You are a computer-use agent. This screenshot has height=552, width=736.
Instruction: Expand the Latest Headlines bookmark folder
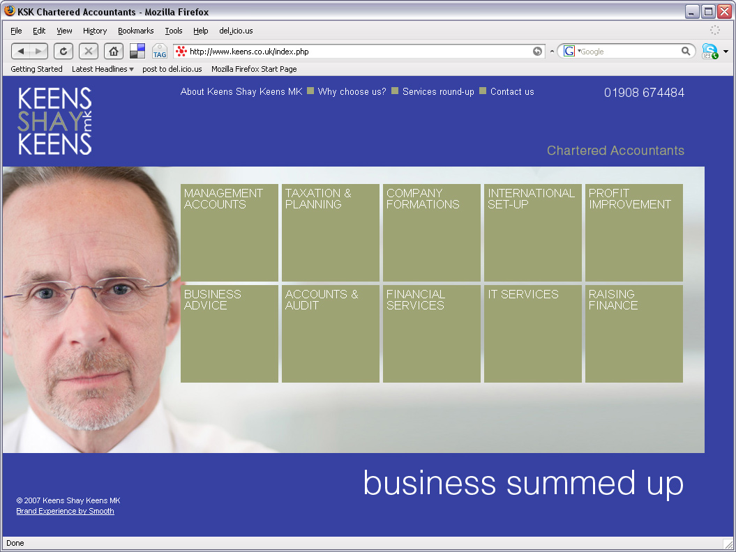[x=103, y=69]
